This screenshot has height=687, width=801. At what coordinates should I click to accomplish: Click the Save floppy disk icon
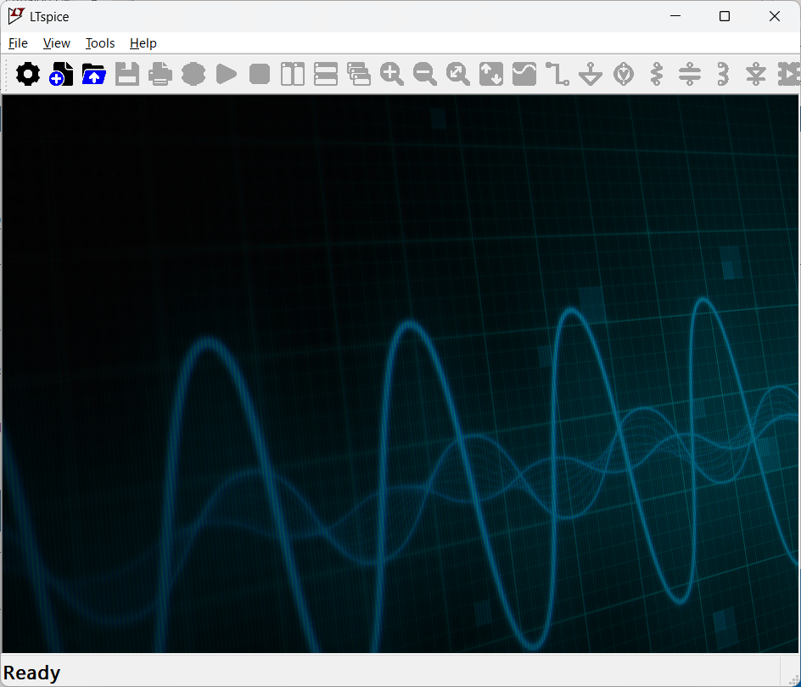[127, 75]
